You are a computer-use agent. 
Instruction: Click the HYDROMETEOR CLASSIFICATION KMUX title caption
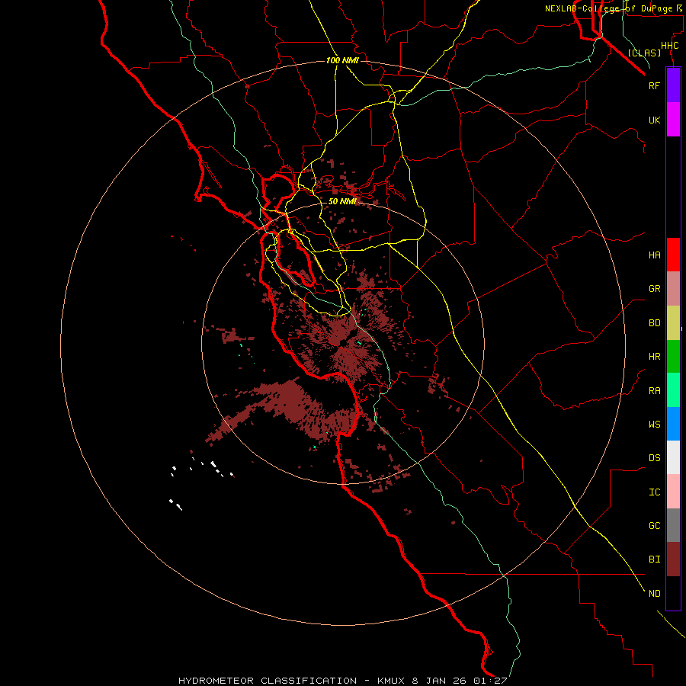point(342,681)
